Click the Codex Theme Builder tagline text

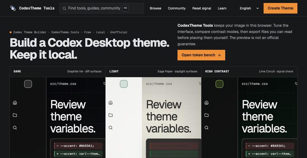(70, 32)
